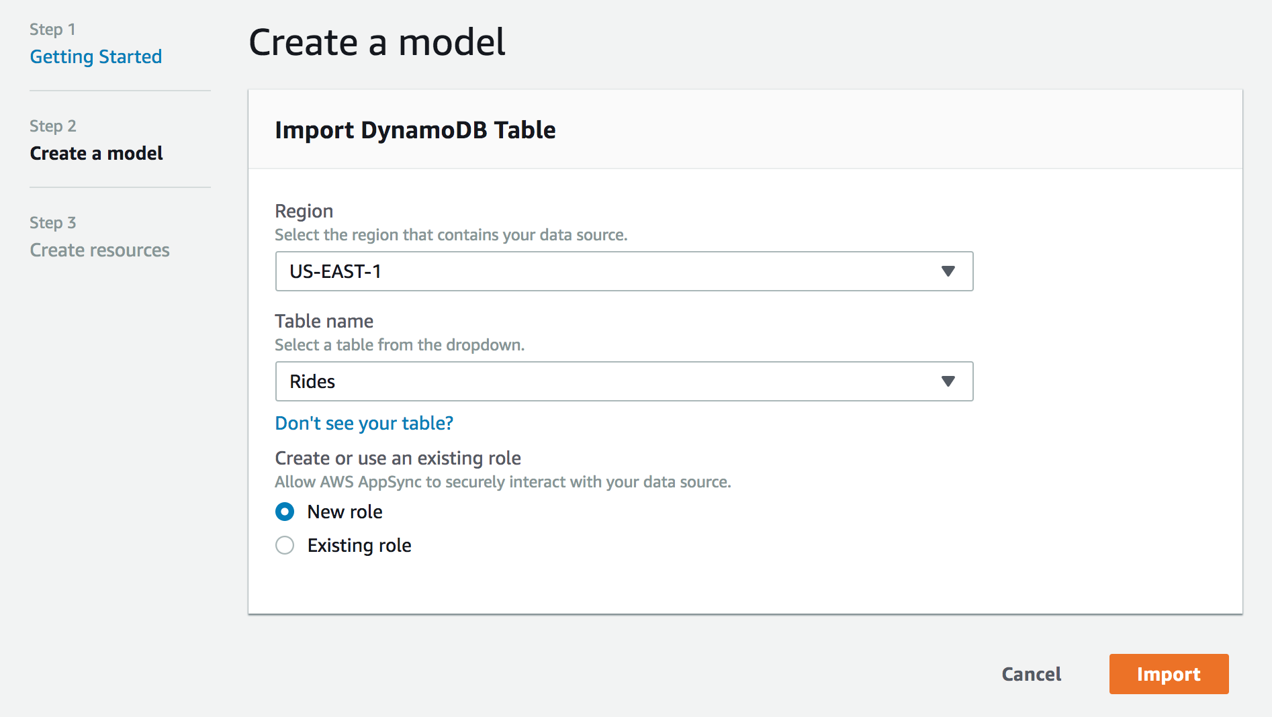1272x717 pixels.
Task: Click the 'New role' label text
Action: pyautogui.click(x=345, y=512)
